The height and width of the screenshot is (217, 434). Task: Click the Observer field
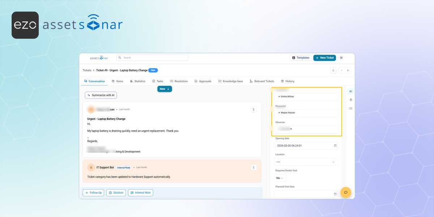pyautogui.click(x=306, y=129)
